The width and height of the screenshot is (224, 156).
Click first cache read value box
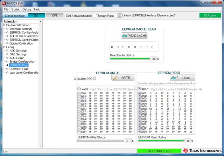(112, 47)
